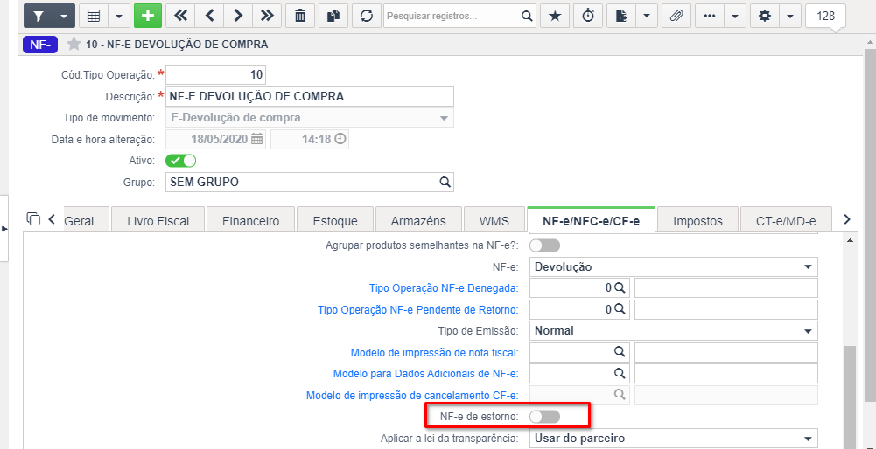This screenshot has width=876, height=449.
Task: Add a new record with plus button
Action: [148, 17]
